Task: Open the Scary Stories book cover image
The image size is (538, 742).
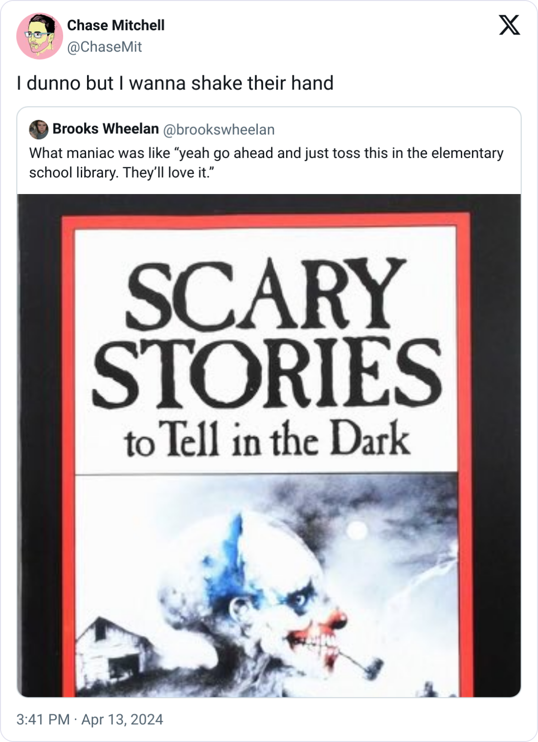Action: (269, 445)
